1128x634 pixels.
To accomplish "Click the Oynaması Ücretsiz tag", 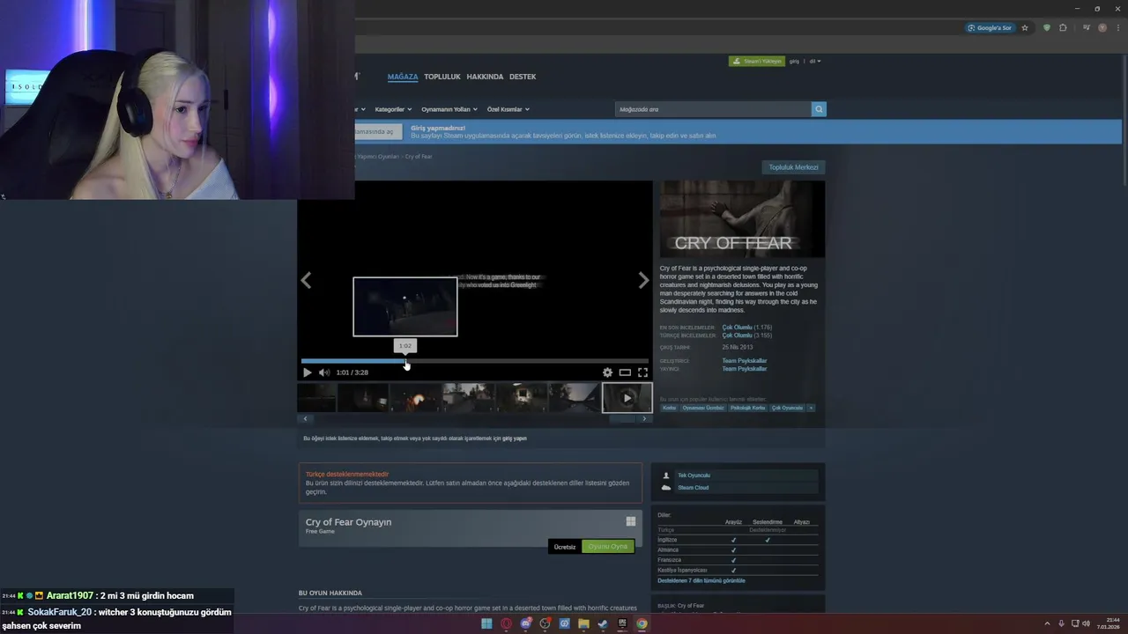I will (703, 408).
